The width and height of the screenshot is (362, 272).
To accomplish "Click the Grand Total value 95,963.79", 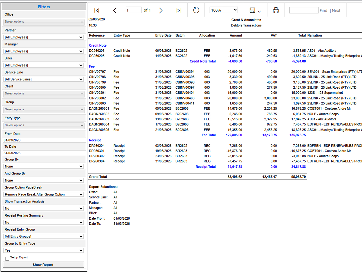I will click(x=299, y=177).
